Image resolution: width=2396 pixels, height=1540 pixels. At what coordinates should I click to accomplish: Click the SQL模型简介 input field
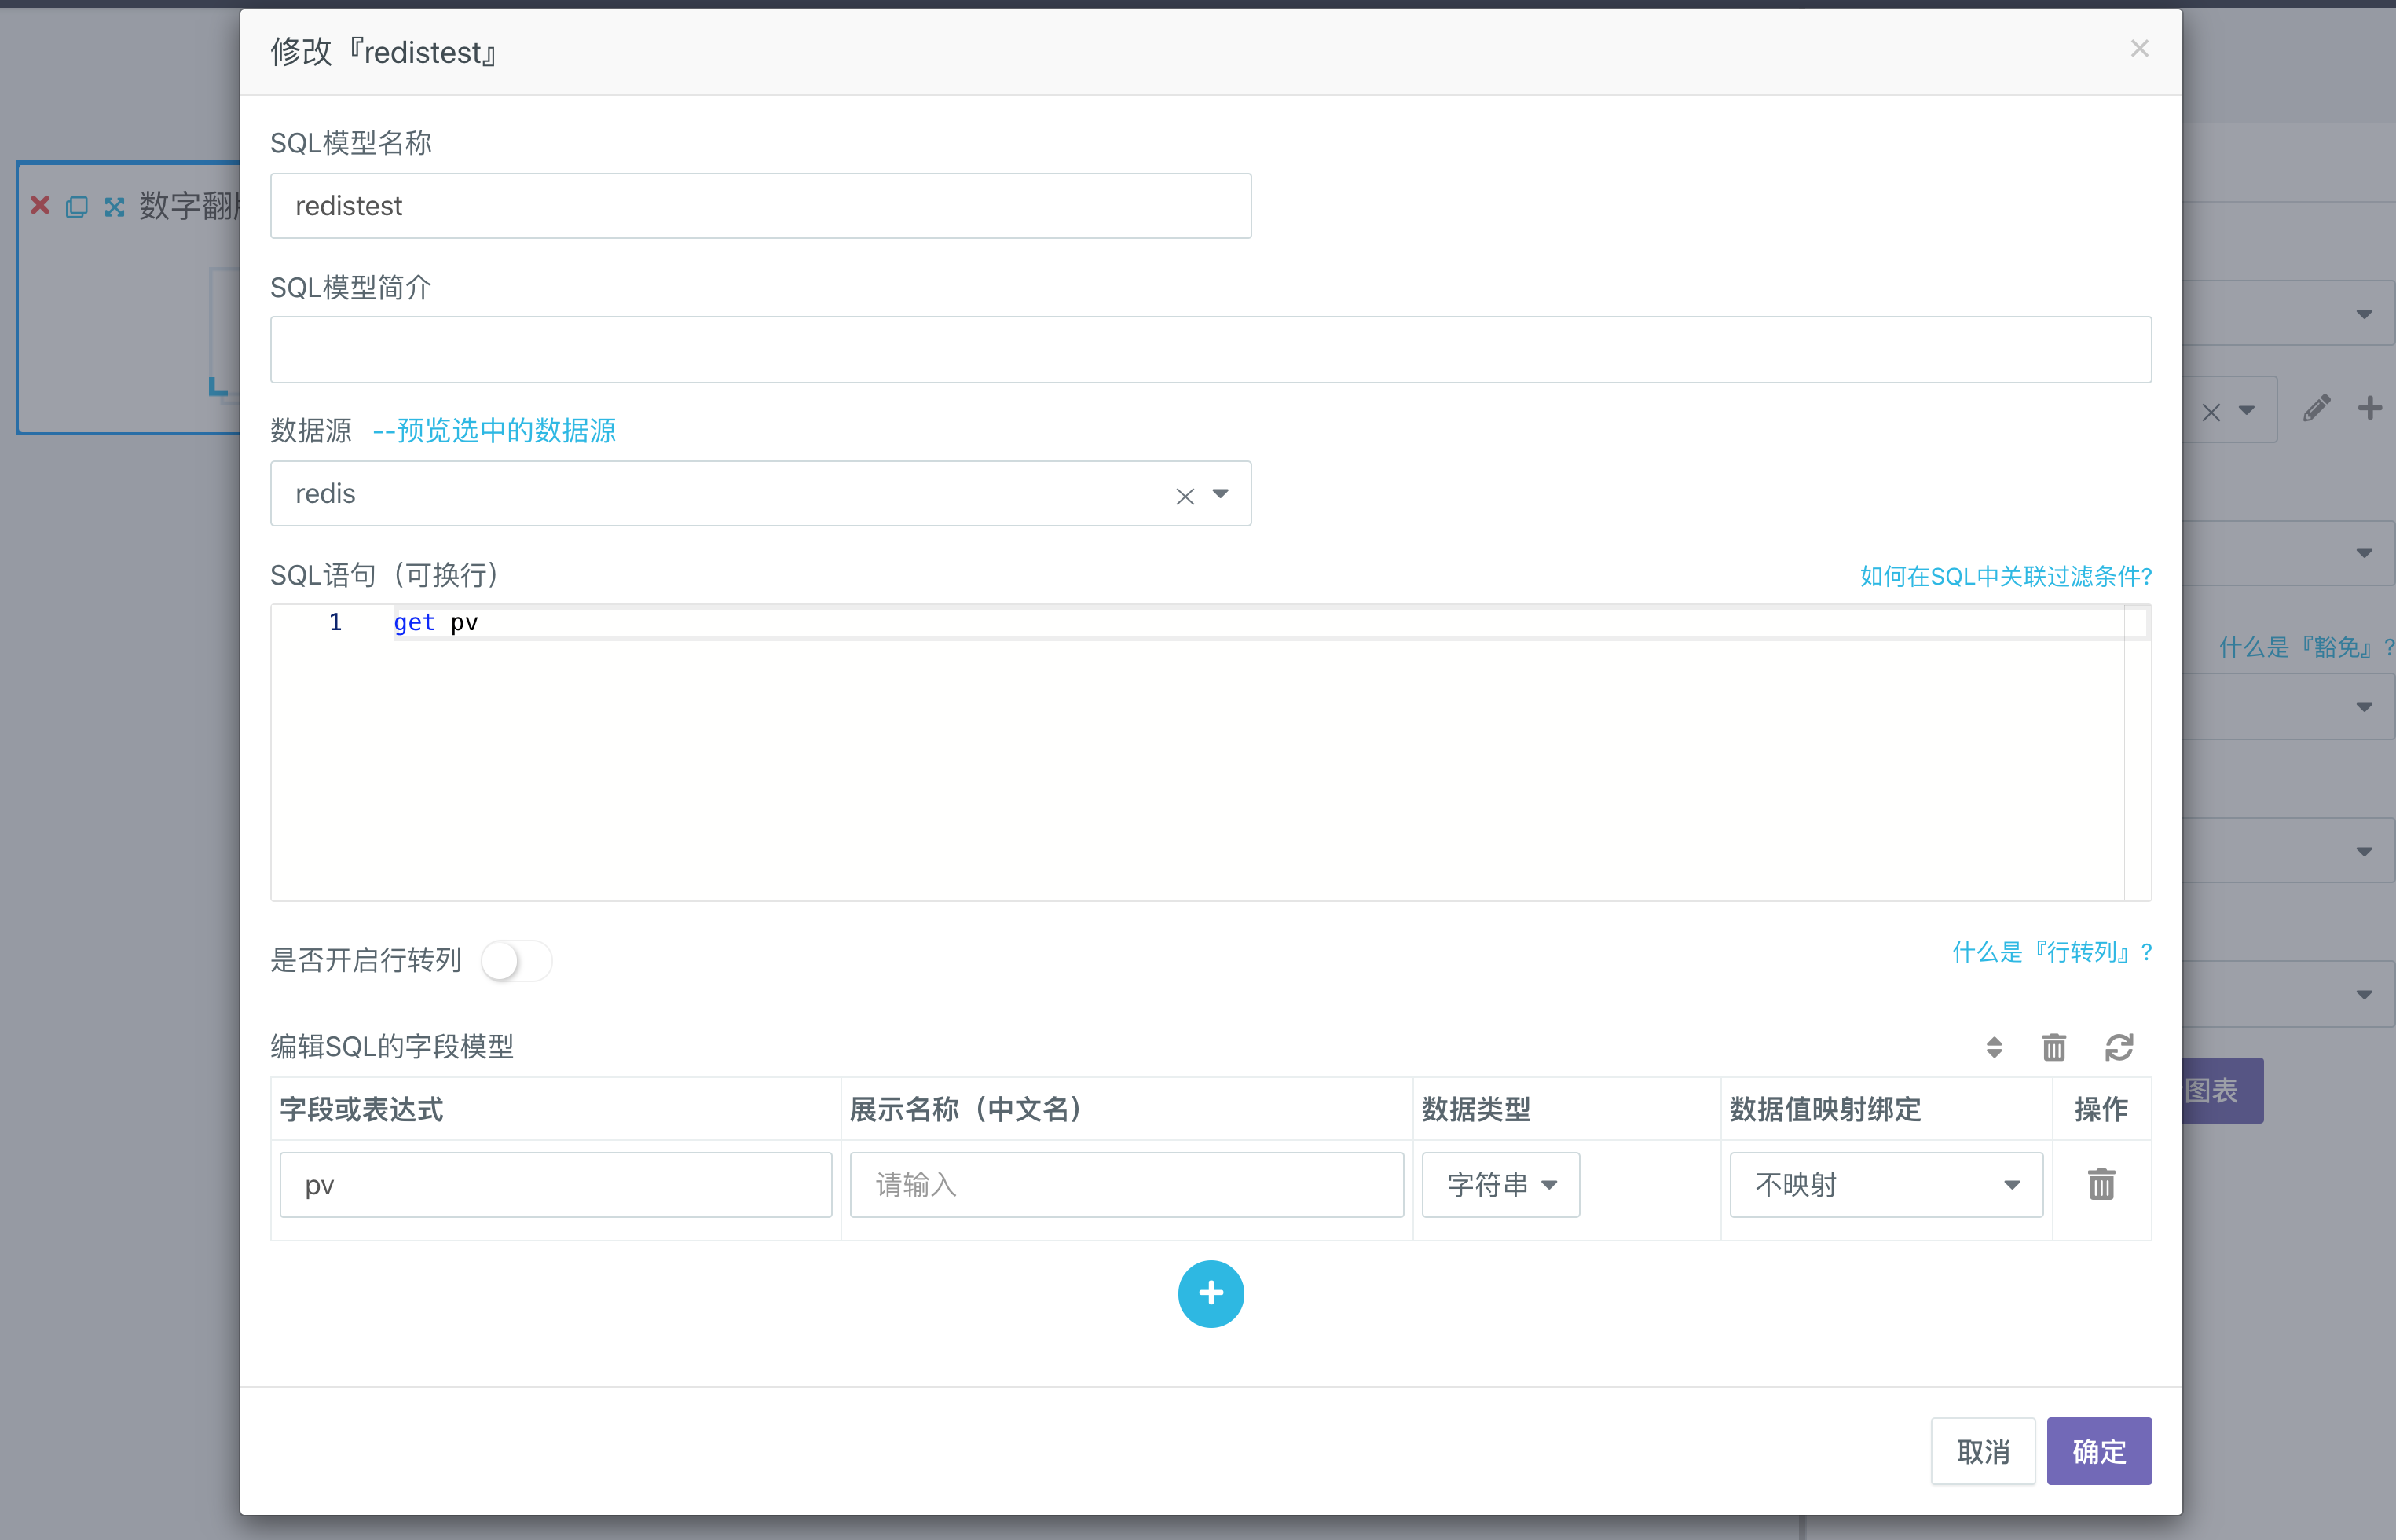point(1210,350)
